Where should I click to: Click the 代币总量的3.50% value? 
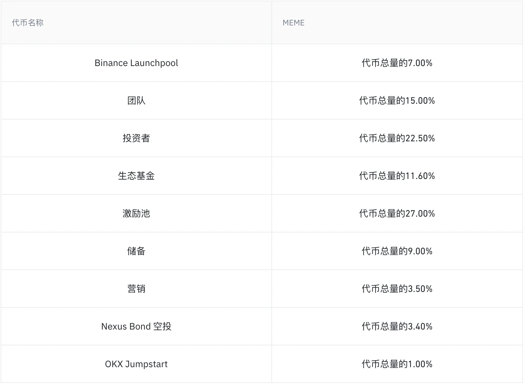click(x=397, y=289)
